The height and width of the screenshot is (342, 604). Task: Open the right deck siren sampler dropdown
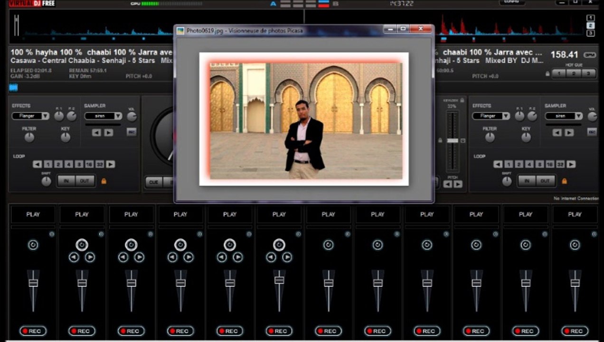(x=564, y=116)
